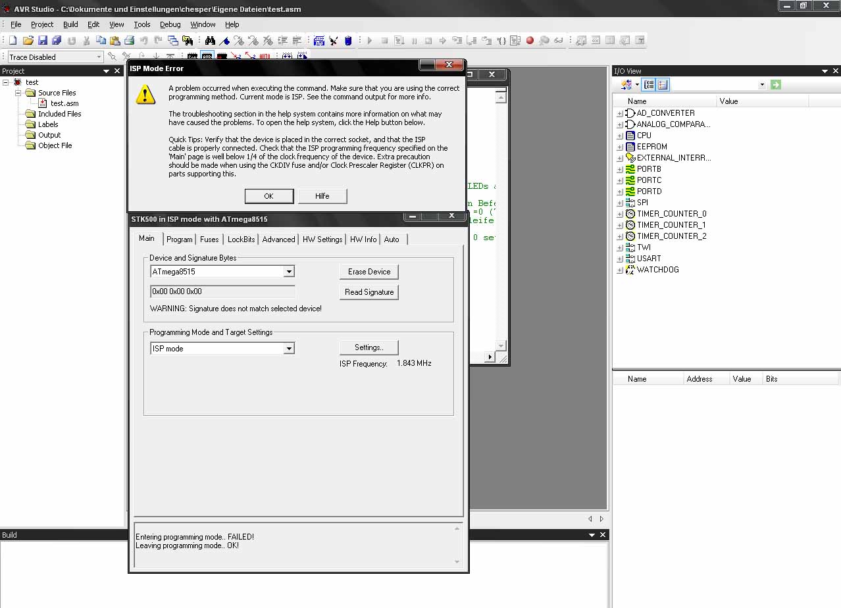This screenshot has height=608, width=841.
Task: Click the Quickwatch glasses icon
Action: pos(558,40)
